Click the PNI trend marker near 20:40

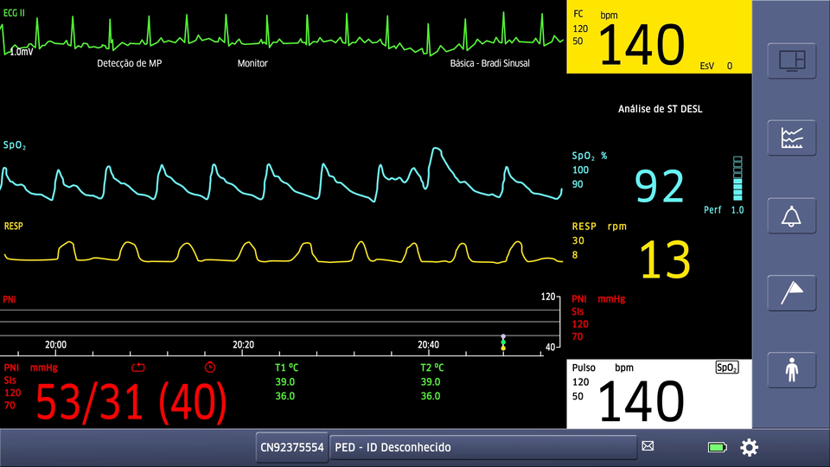tap(503, 342)
